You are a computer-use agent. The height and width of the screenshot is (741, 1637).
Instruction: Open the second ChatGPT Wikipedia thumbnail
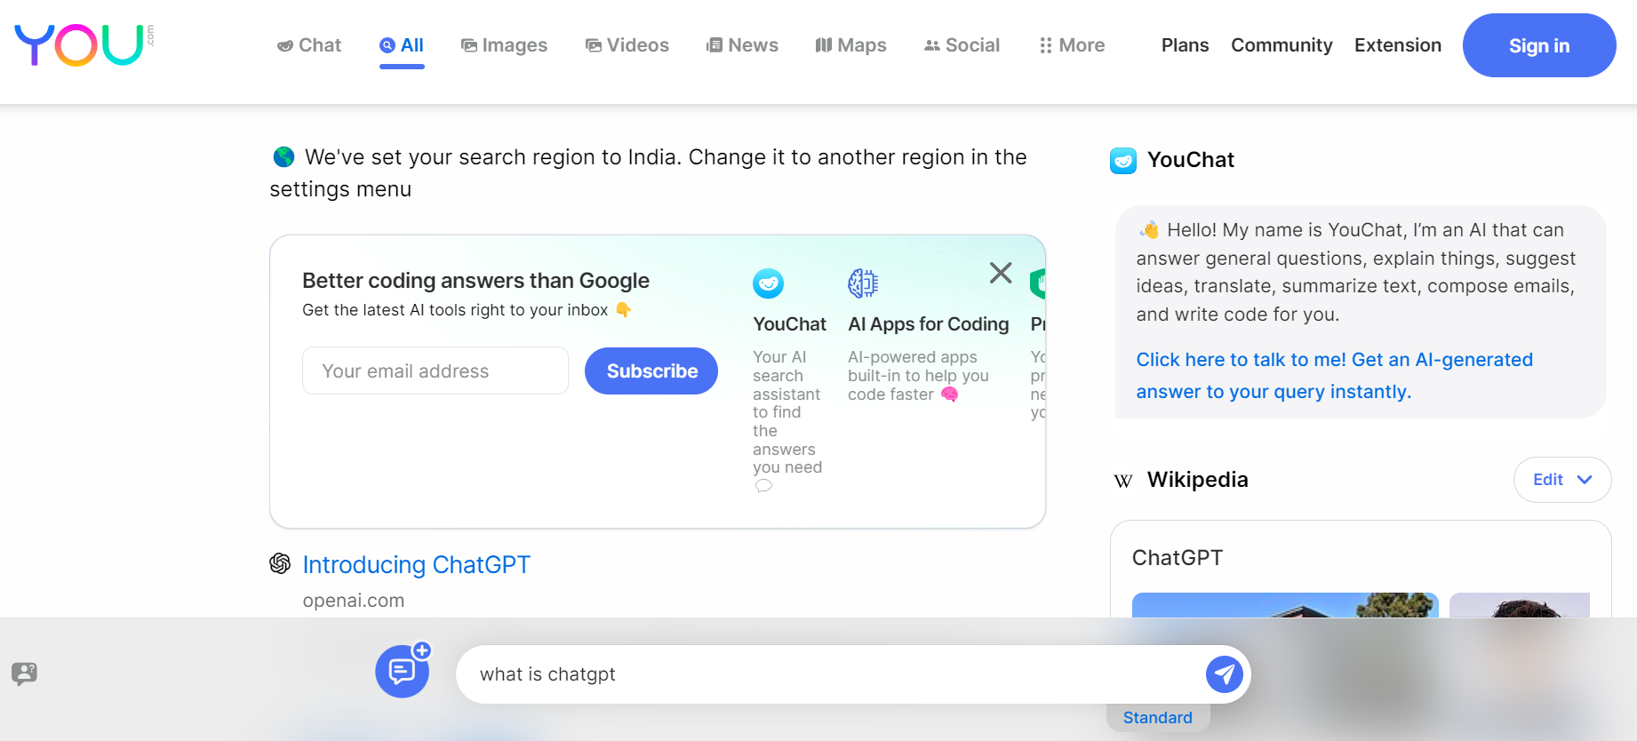tap(1520, 605)
